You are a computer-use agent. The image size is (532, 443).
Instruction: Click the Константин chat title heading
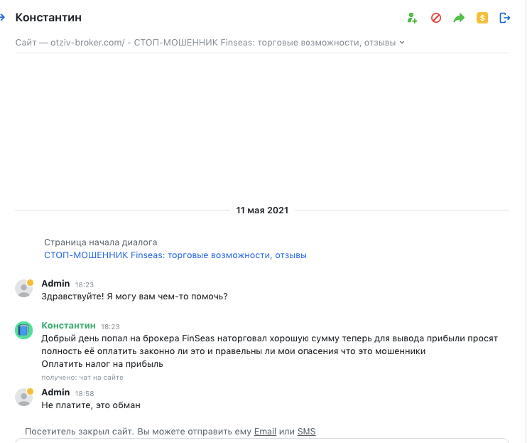48,17
